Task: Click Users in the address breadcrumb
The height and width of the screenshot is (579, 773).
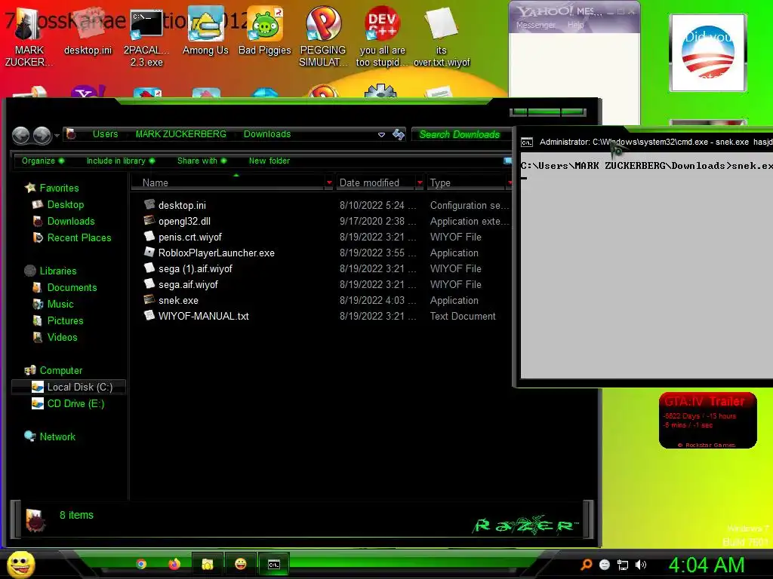Action: (105, 134)
